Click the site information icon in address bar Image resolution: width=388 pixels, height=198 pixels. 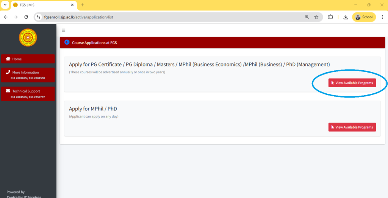(38, 17)
